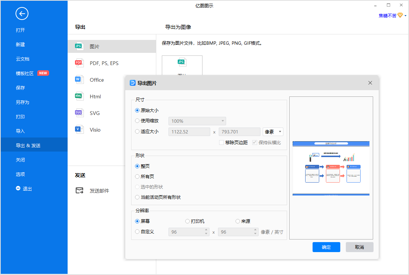Click the diamond VIP icon beside username
Screen dimensions: 409x275
[400, 16]
